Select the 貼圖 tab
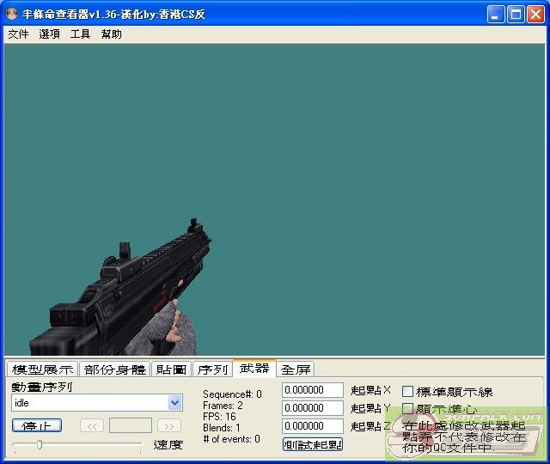Viewport: 550px width, 464px height. tap(171, 369)
